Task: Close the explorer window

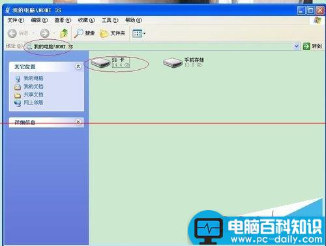Action: tap(320, 10)
